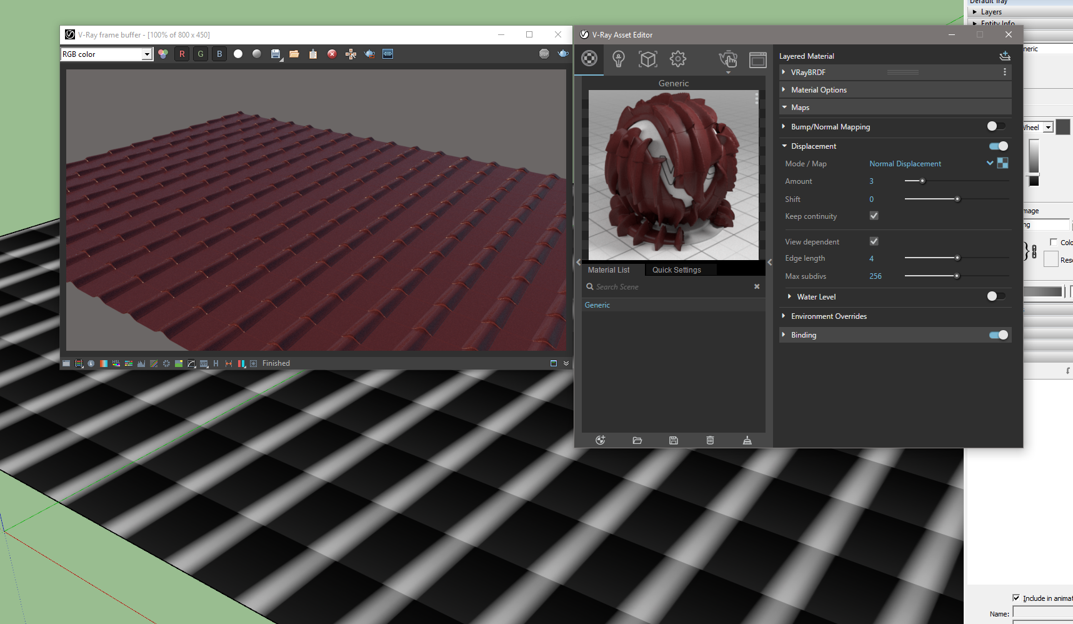Switch to RGB channel view in frame buffer
The image size is (1073, 624).
[x=163, y=54]
